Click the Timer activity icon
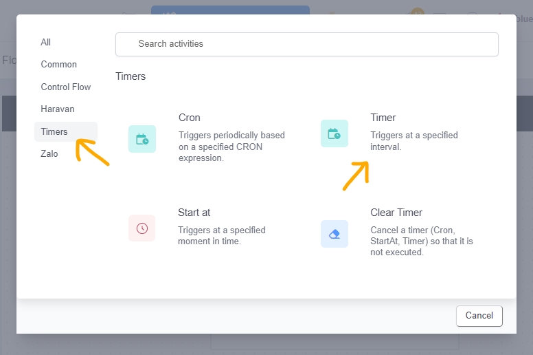 click(334, 133)
